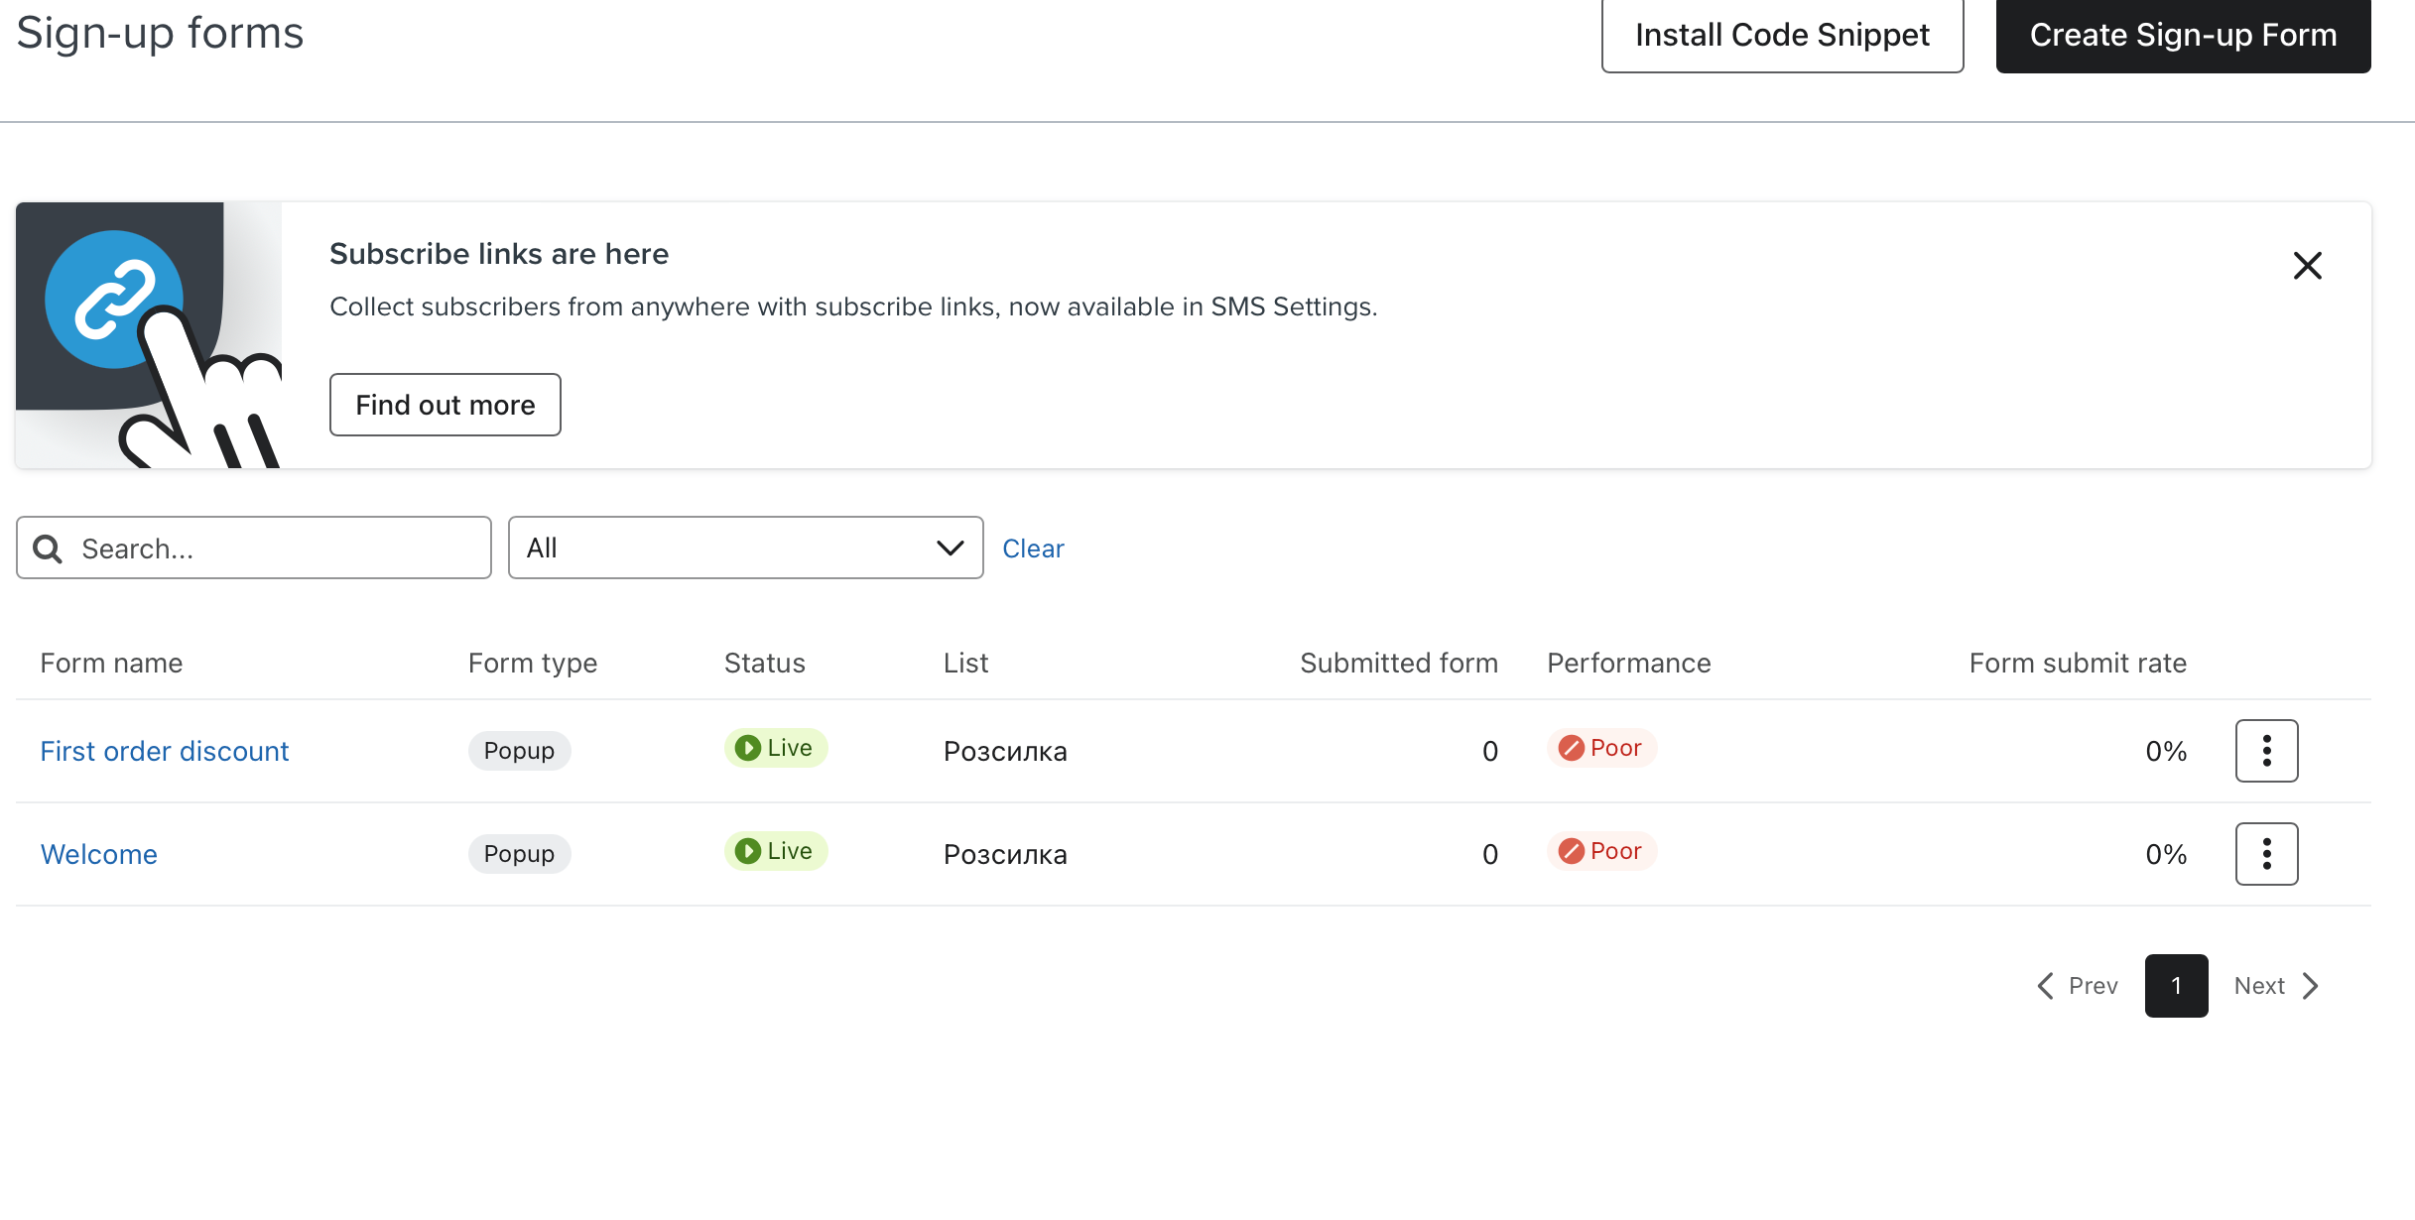
Task: Click the subscribe link illustration thumbnail
Action: pos(149,335)
